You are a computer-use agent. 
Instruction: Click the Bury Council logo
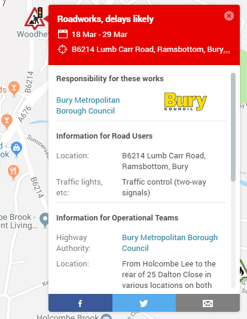click(x=185, y=102)
